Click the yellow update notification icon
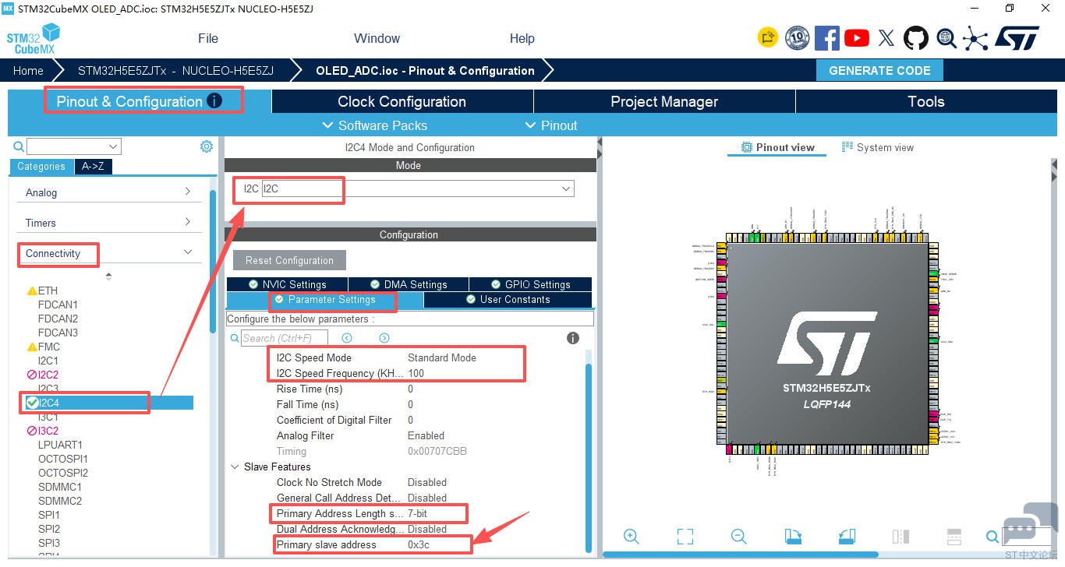Screen dimensions: 1065x567 (768, 37)
